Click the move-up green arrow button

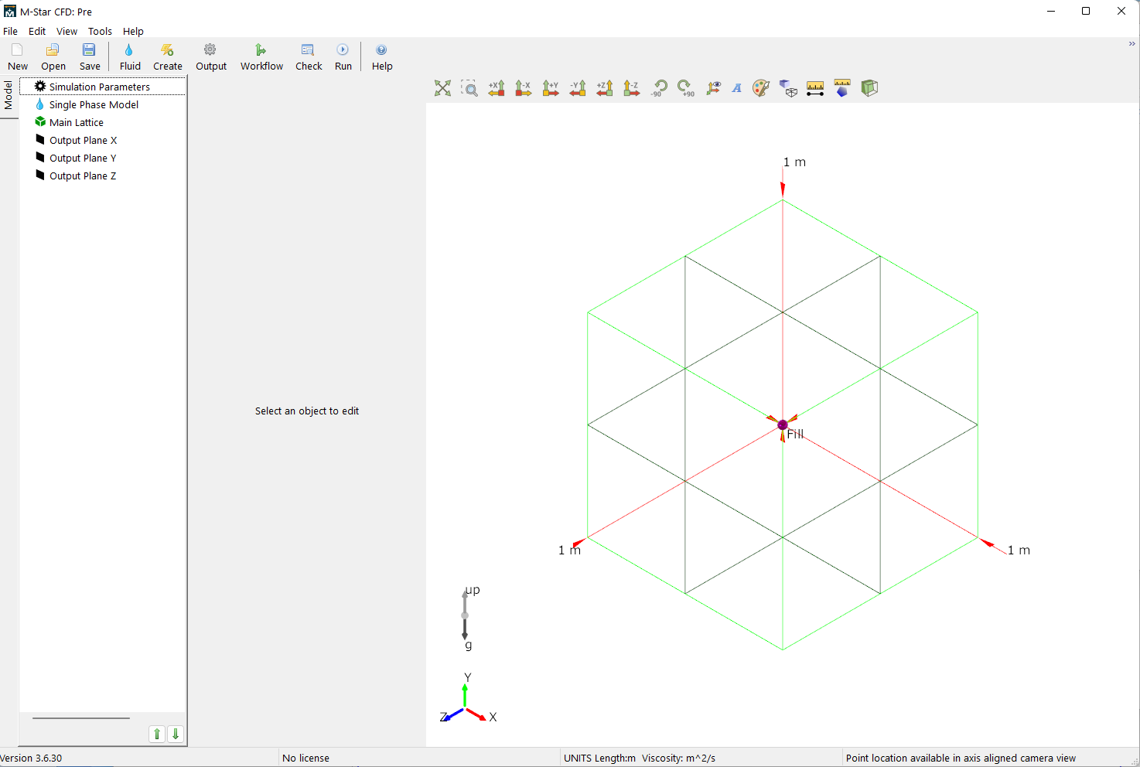tap(157, 734)
